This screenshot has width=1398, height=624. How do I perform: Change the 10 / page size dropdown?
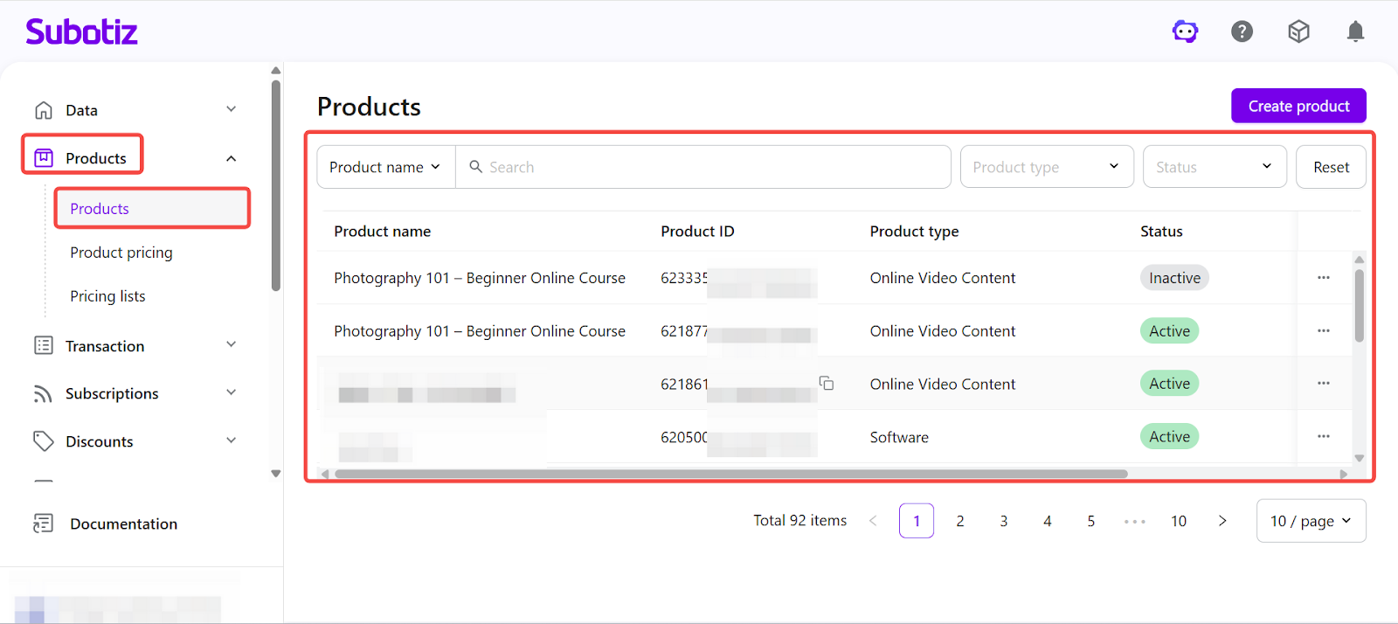(1310, 521)
